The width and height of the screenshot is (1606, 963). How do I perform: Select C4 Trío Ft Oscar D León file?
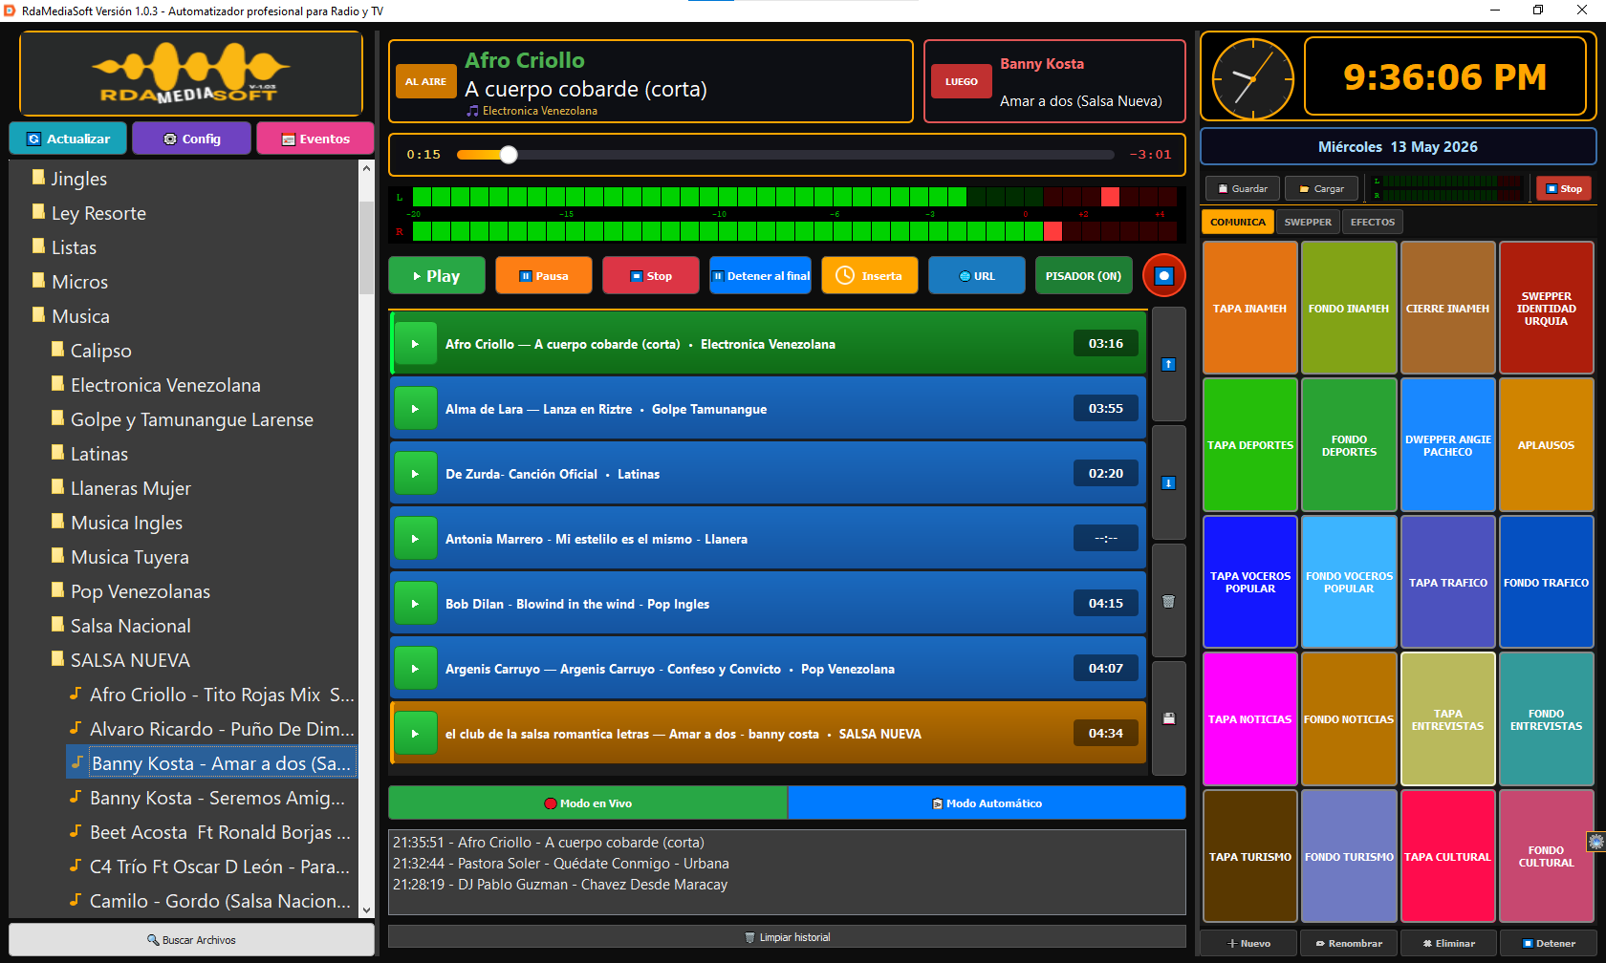point(210,867)
